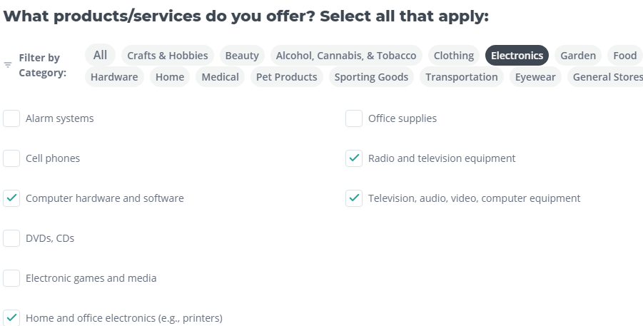The image size is (643, 326).
Task: Open the Pet Products category
Action: click(286, 77)
